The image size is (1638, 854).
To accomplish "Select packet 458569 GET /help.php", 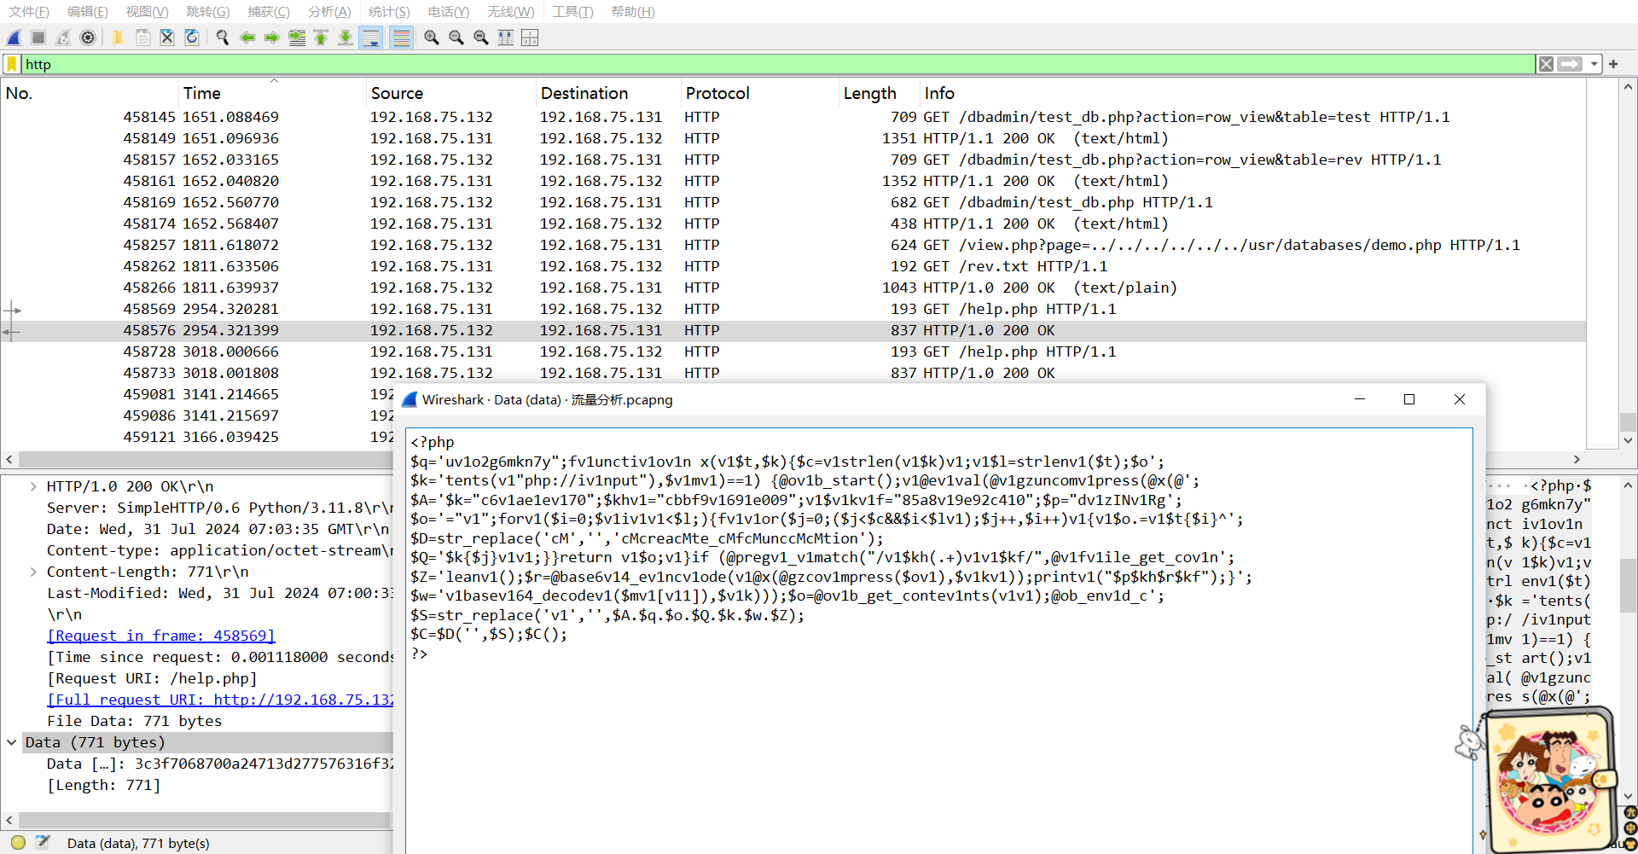I will 793,309.
